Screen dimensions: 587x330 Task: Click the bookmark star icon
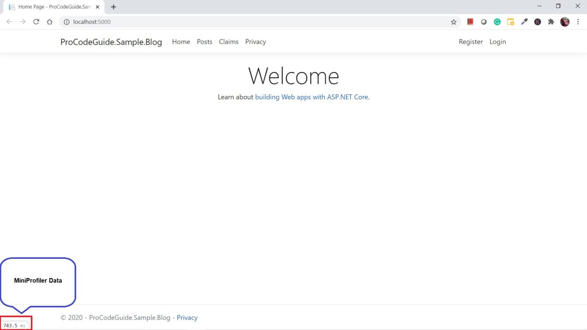tap(453, 22)
